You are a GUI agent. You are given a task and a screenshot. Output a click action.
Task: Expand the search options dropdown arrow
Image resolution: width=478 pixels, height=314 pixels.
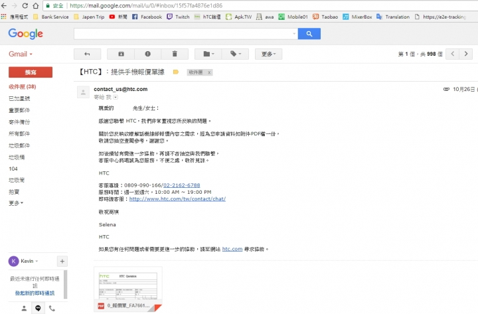click(294, 34)
